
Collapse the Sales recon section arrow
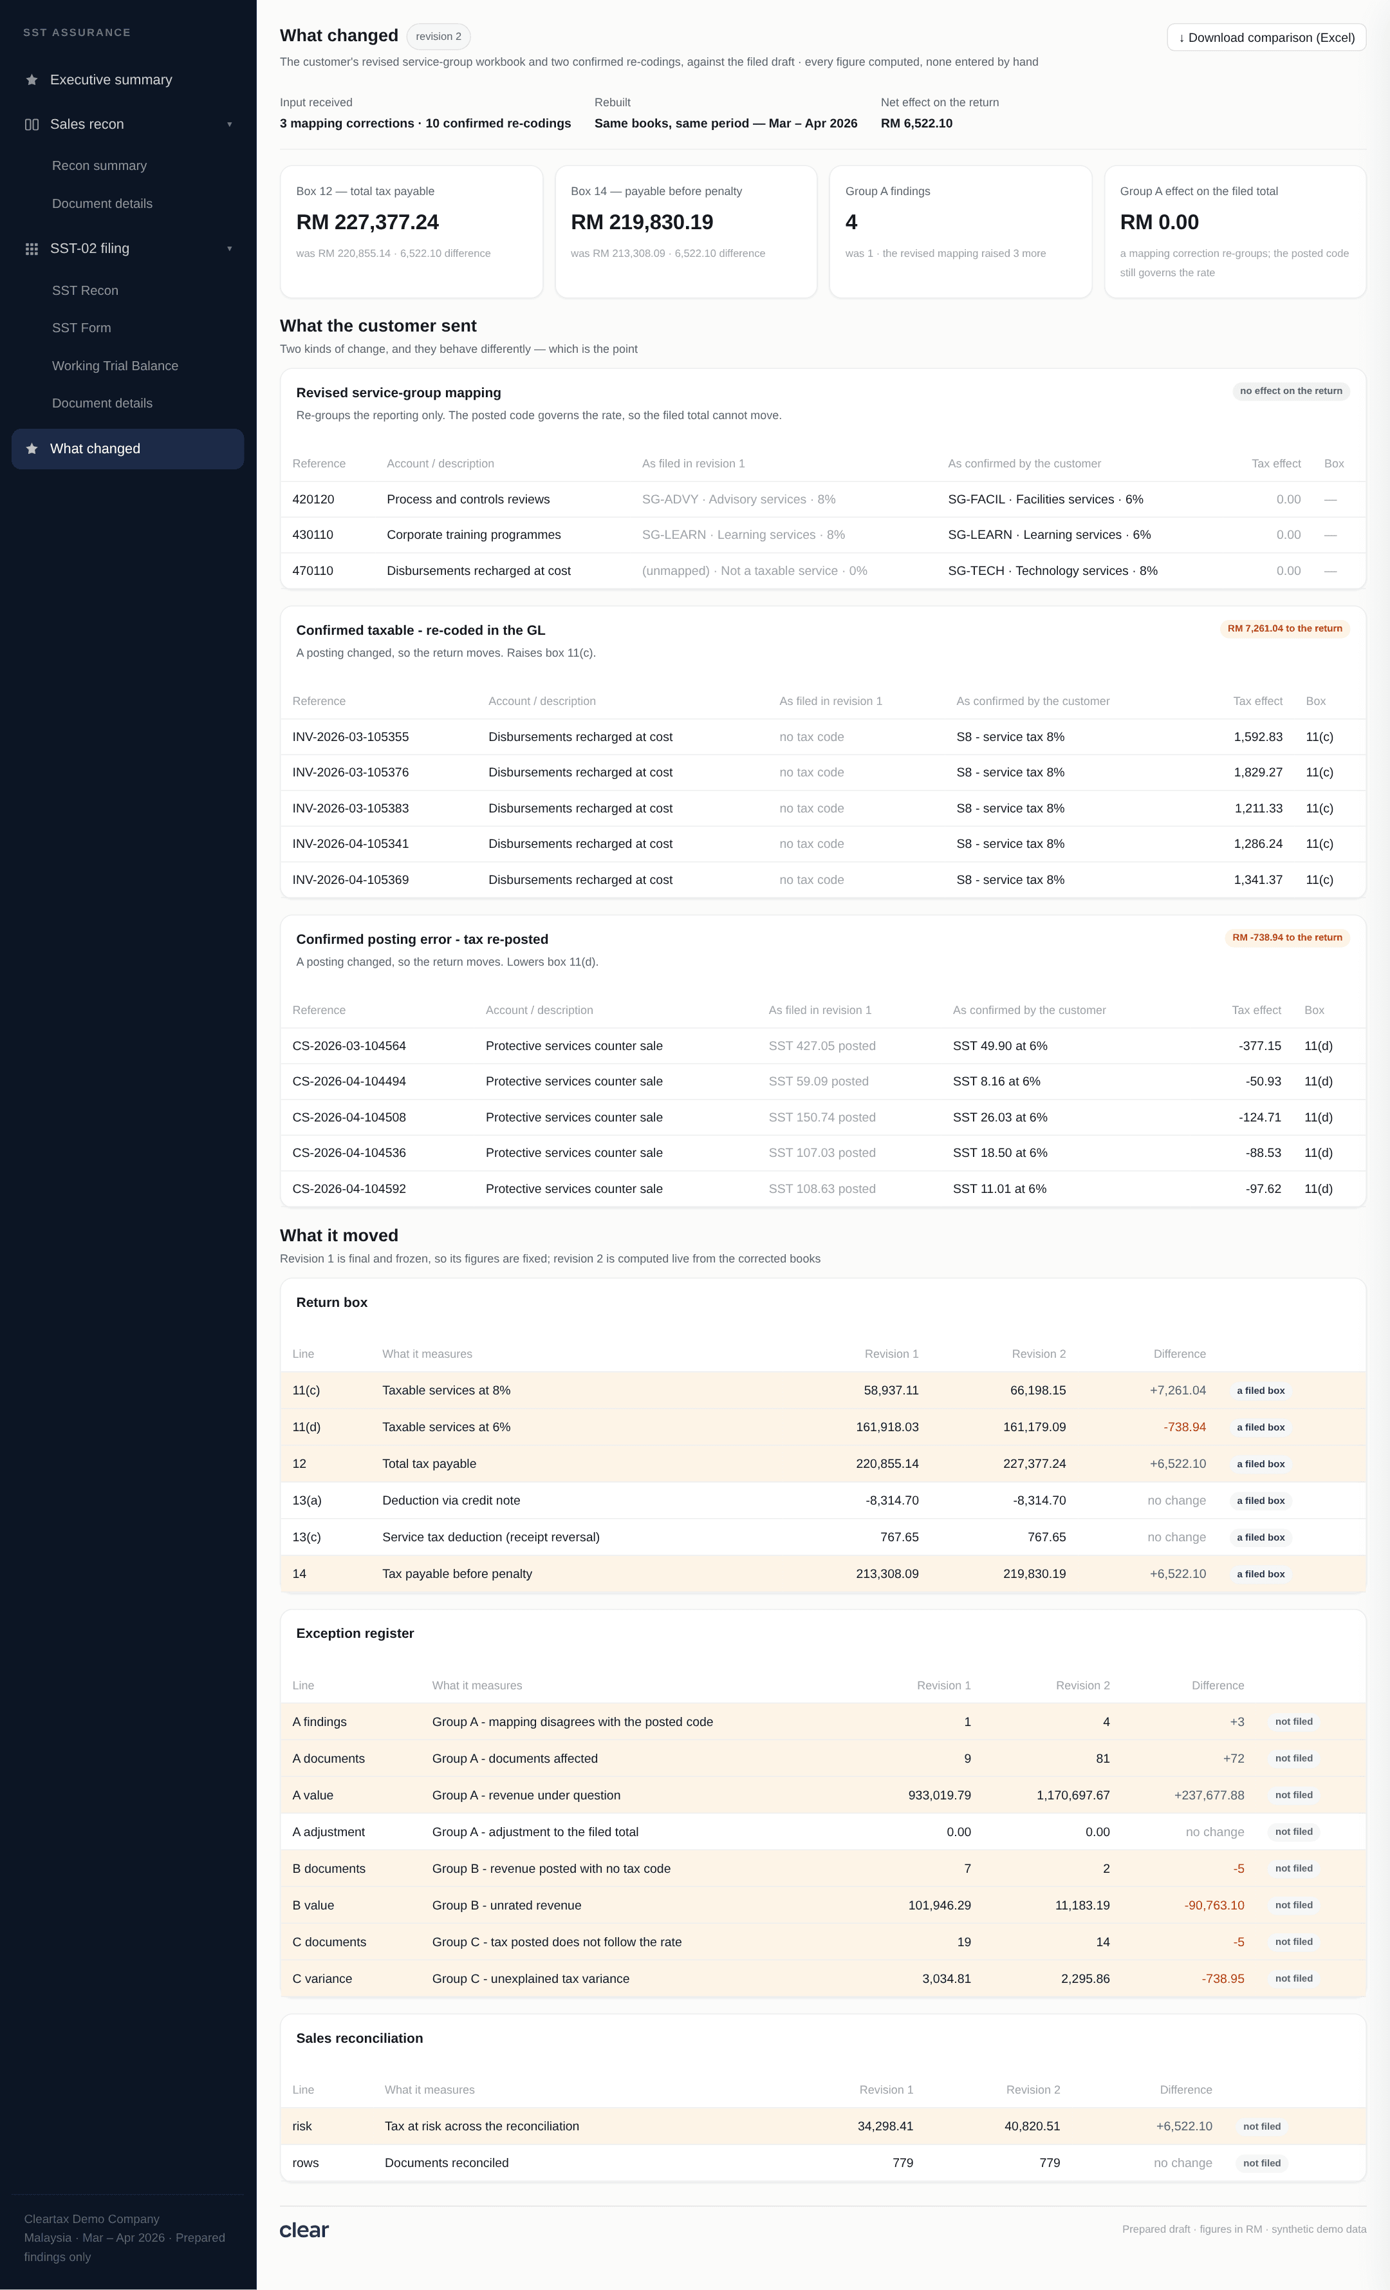[230, 124]
